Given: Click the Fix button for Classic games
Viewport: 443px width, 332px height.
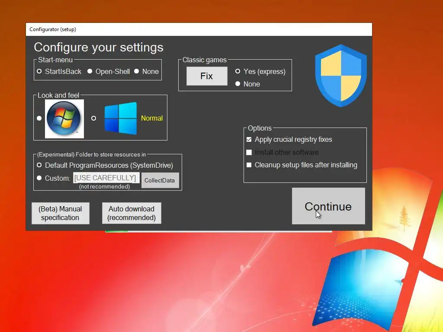Looking at the screenshot, I should (x=207, y=76).
